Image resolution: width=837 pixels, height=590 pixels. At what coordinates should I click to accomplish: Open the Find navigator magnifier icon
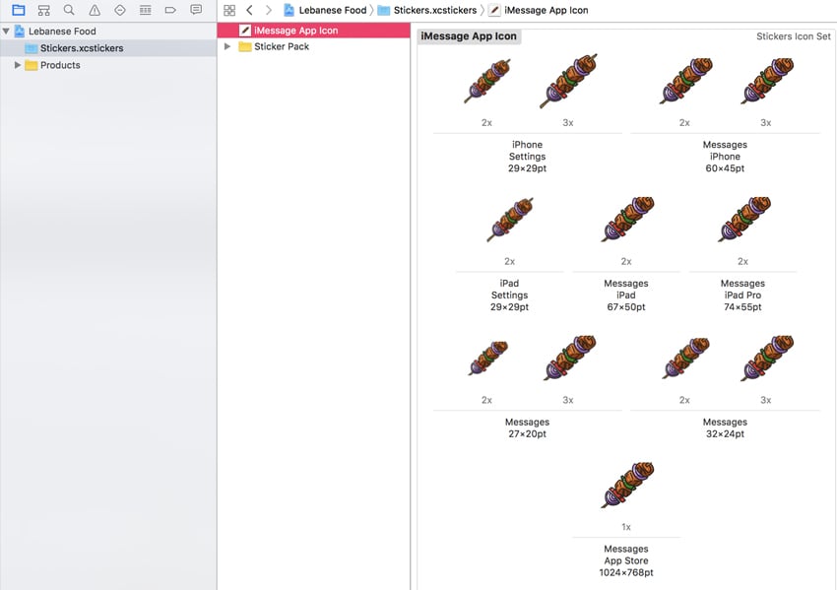coord(69,10)
